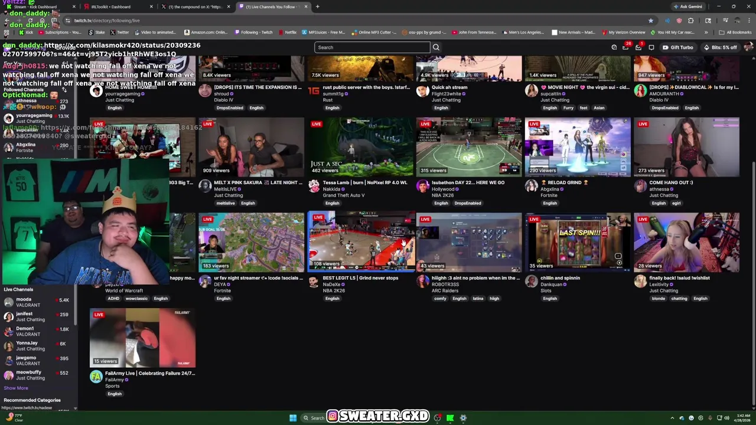Viewport: 756px width, 425px height.
Task: Open meowbuffy in Live Channels sidebar
Action: click(x=37, y=375)
